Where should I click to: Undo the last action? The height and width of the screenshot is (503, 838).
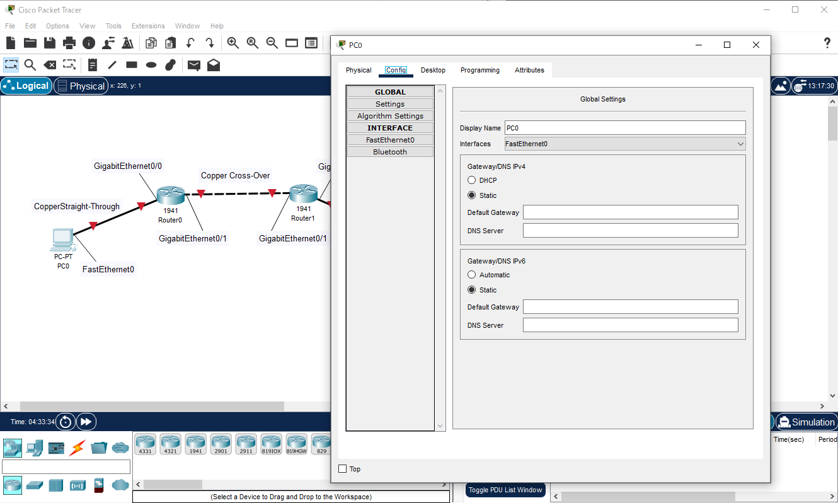pos(190,43)
